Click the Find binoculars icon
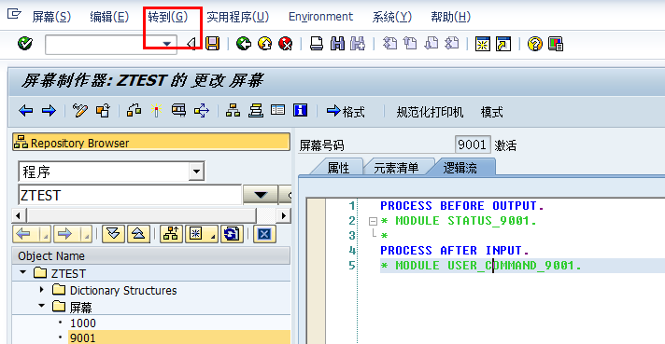Image resolution: width=665 pixels, height=344 pixels. click(337, 44)
